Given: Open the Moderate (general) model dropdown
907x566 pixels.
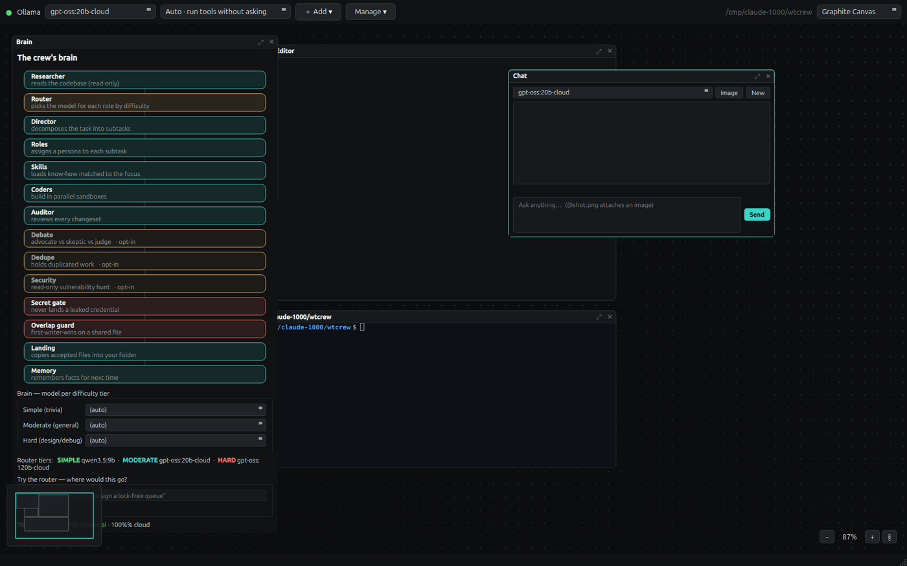Looking at the screenshot, I should (176, 425).
